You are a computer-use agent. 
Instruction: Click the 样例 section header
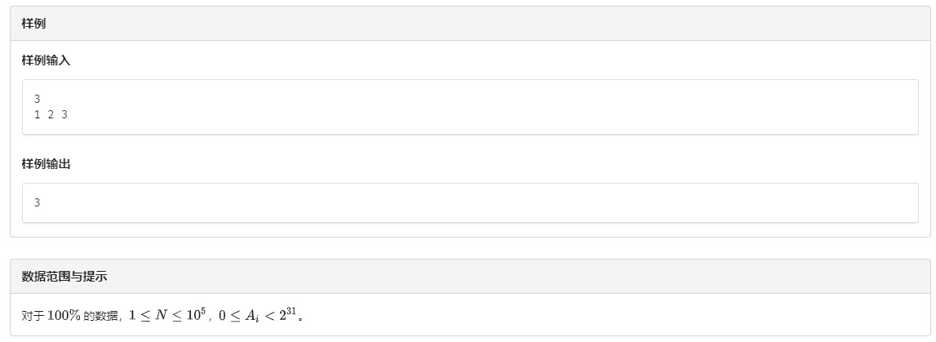point(33,24)
